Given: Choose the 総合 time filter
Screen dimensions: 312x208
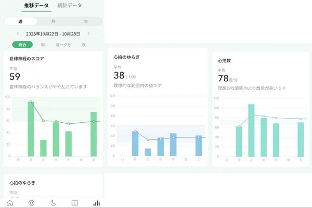Looking at the screenshot, I should coord(22,45).
